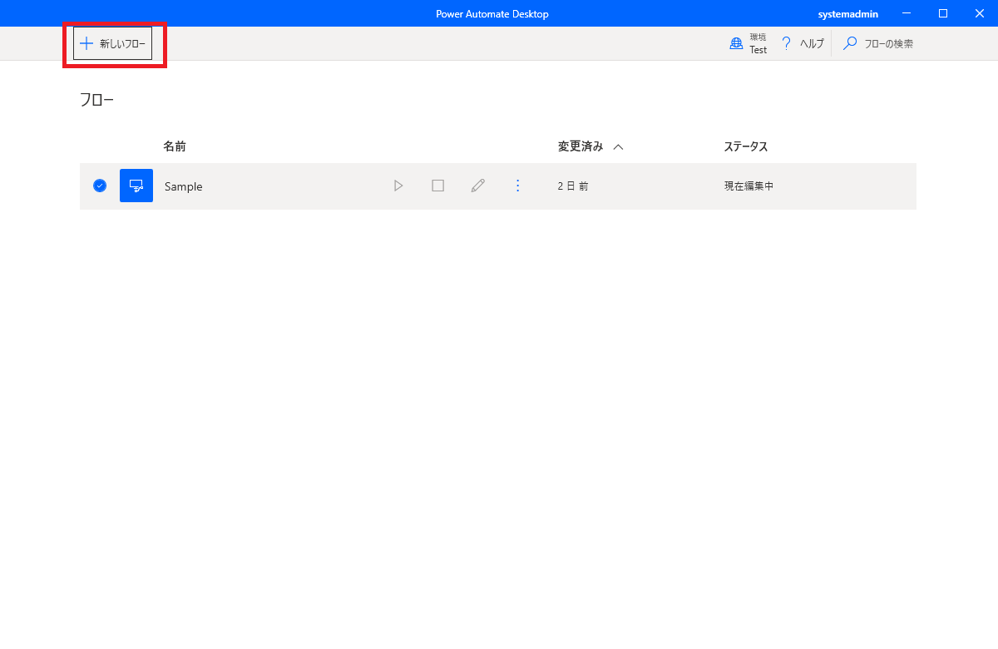This screenshot has height=649, width=998.
Task: Toggle the 変更済み sort arrow
Action: click(618, 147)
